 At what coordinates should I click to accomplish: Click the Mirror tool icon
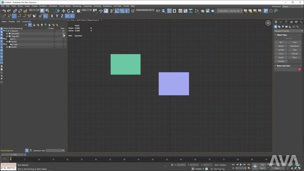[158, 11]
